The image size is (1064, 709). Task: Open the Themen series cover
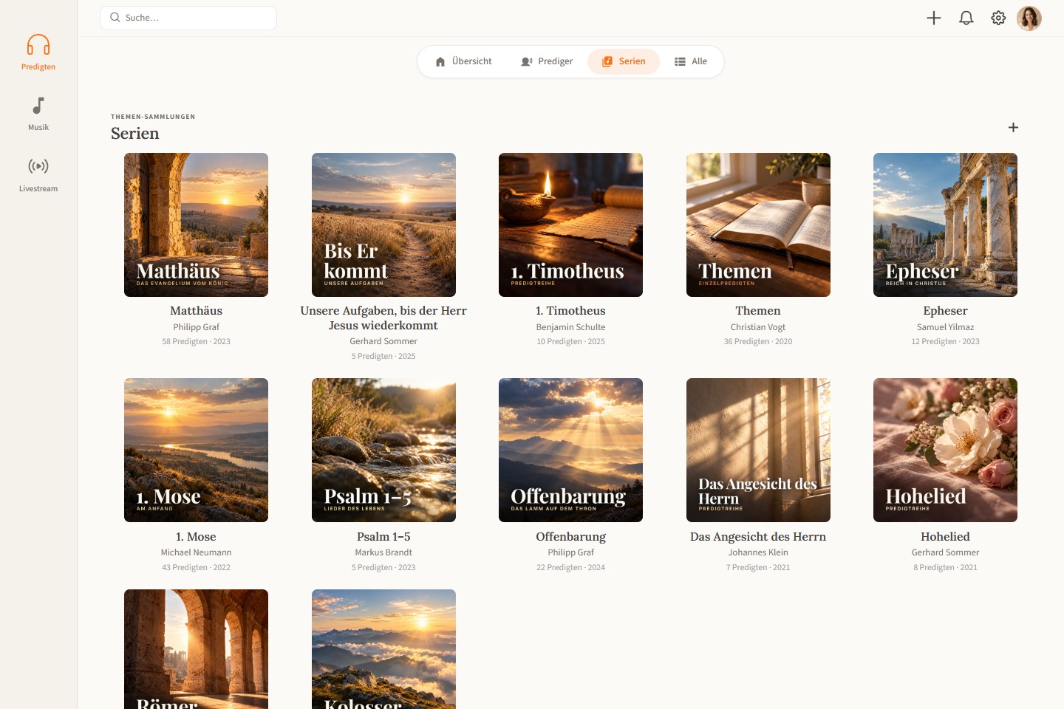tap(758, 225)
